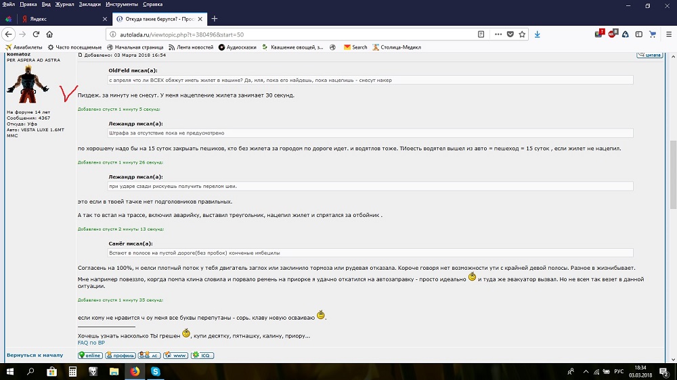The width and height of the screenshot is (677, 380).
Task: Open the Закладки menu
Action: click(x=89, y=5)
